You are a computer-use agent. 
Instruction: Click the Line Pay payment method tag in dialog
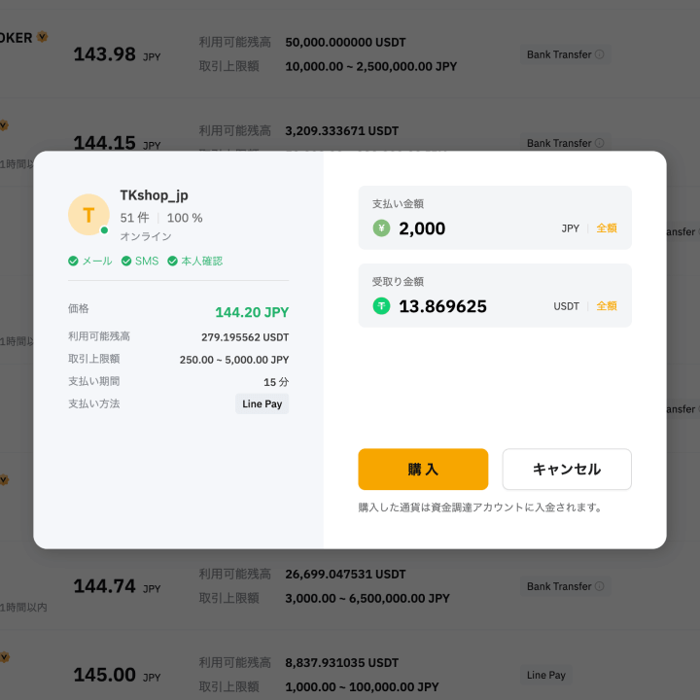(x=262, y=403)
